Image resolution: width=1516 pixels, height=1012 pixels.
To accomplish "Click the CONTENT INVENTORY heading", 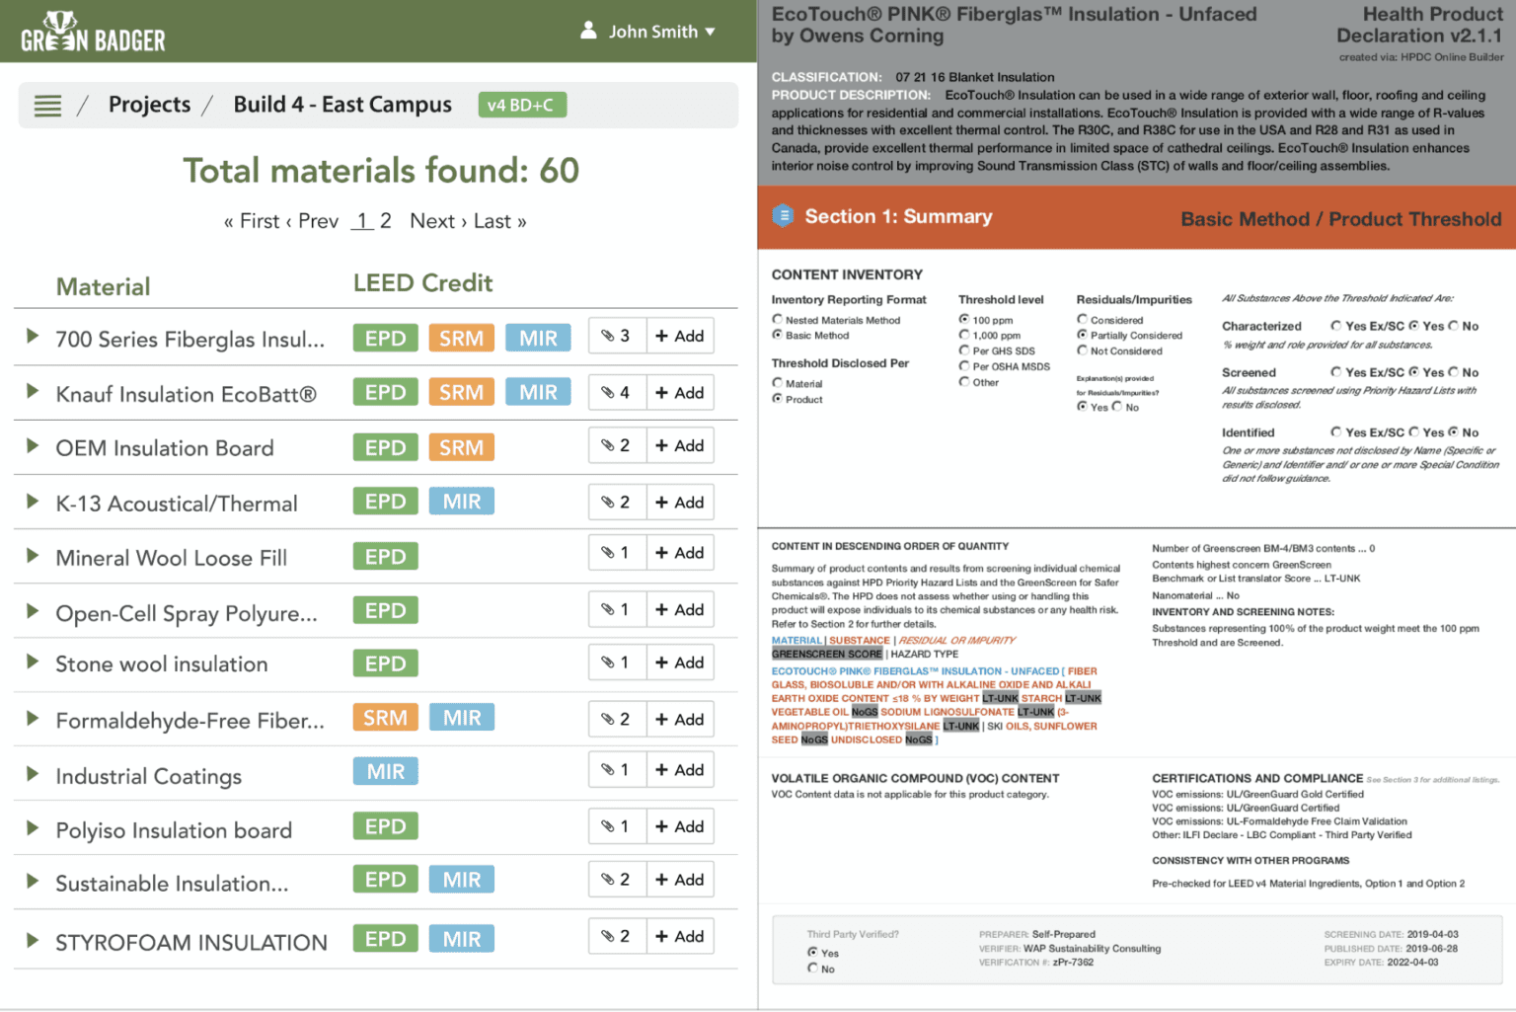I will tap(847, 274).
